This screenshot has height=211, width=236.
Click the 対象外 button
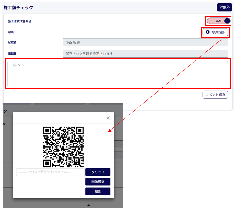pos(224,7)
